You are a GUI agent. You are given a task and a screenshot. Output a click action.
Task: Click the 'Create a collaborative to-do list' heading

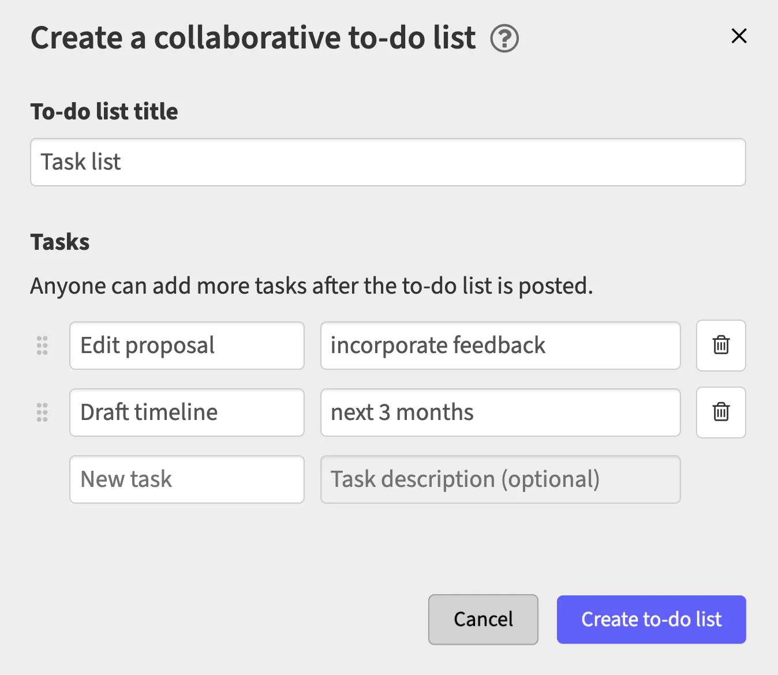click(253, 38)
